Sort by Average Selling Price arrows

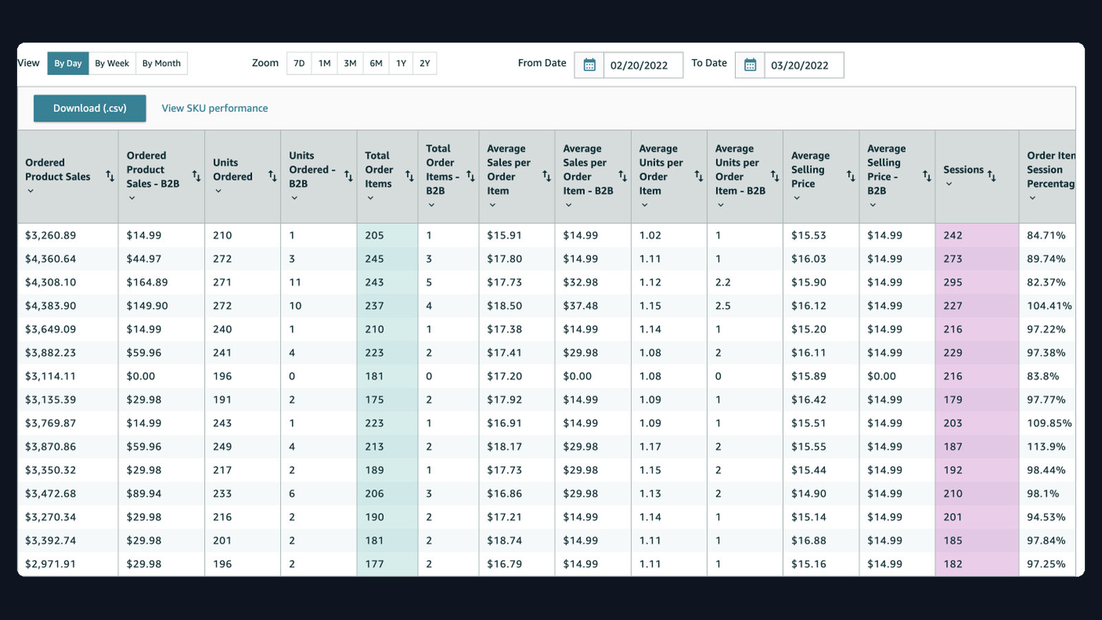pos(851,176)
